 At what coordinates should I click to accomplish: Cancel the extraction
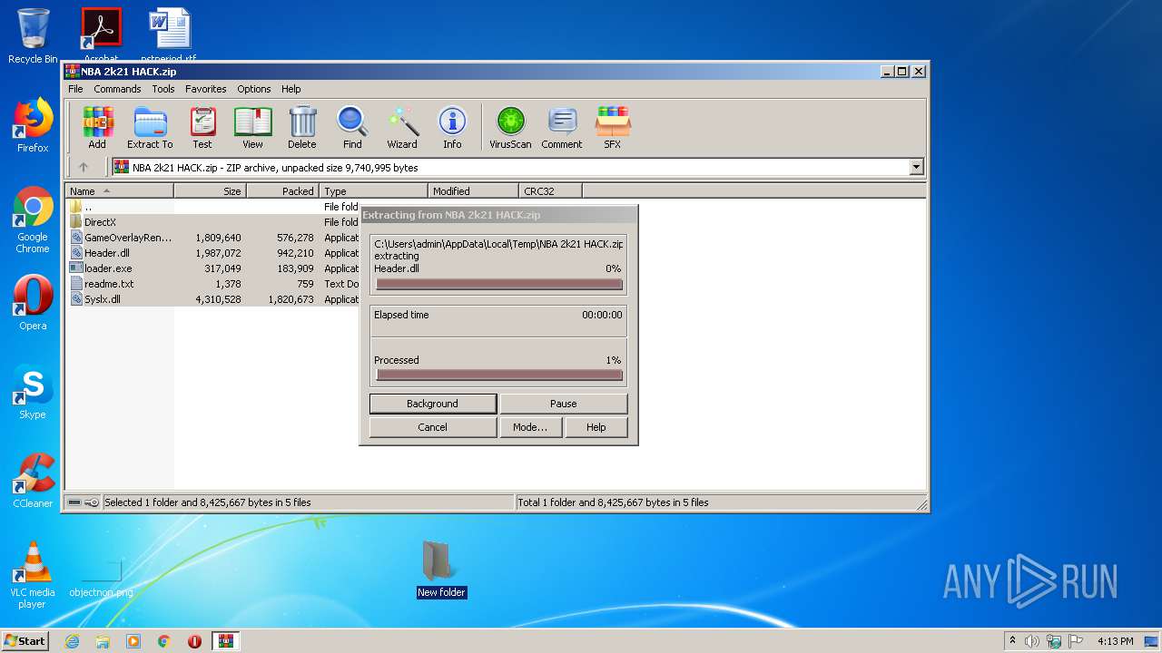(433, 427)
